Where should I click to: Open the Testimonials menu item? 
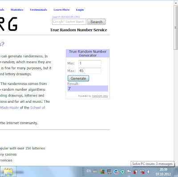pos(38,10)
